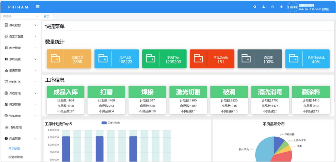This screenshot has height=162, width=336.
Task: Click the 报表管理 bar chart icon
Action: tap(6, 71)
